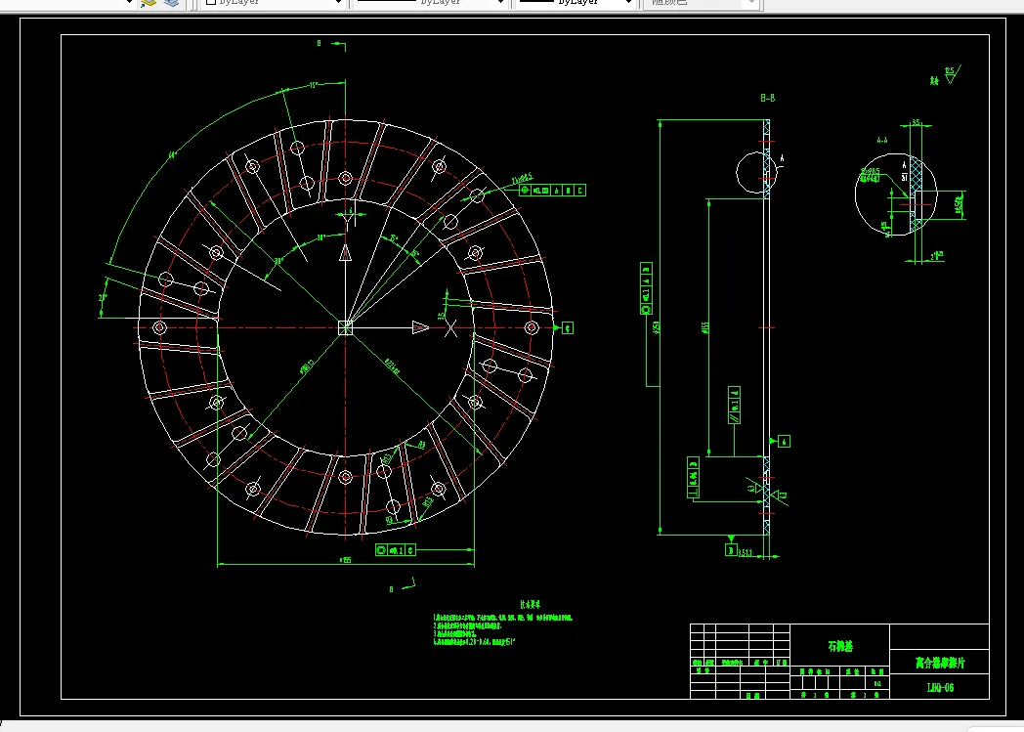Screen dimensions: 1024x732
Task: Select the ø155 dimension text below disc
Action: point(346,560)
